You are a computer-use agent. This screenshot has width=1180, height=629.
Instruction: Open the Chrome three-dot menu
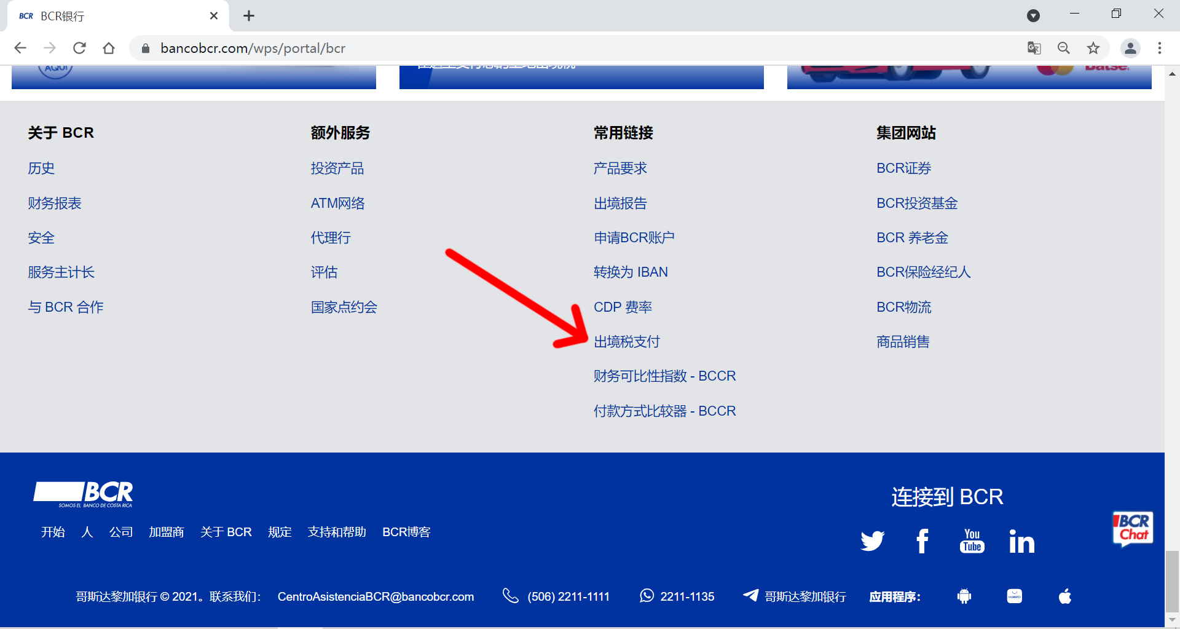[x=1160, y=48]
